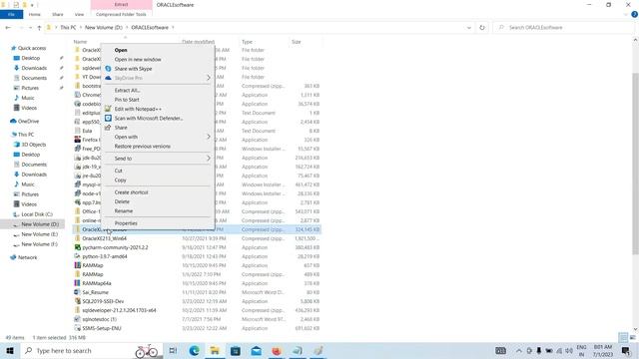639x359 pixels.
Task: Open File Explorer taskbar icon
Action: point(215,350)
